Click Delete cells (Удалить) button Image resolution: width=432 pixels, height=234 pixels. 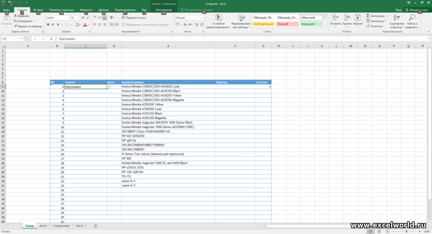tap(347, 21)
